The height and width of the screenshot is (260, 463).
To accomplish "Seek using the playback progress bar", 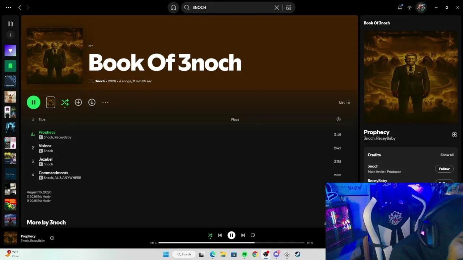I will 231,243.
